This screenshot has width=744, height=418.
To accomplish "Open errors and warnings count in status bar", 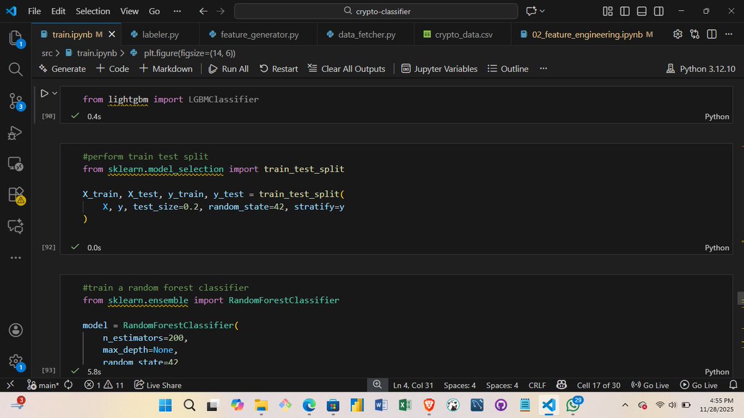I will (x=104, y=385).
